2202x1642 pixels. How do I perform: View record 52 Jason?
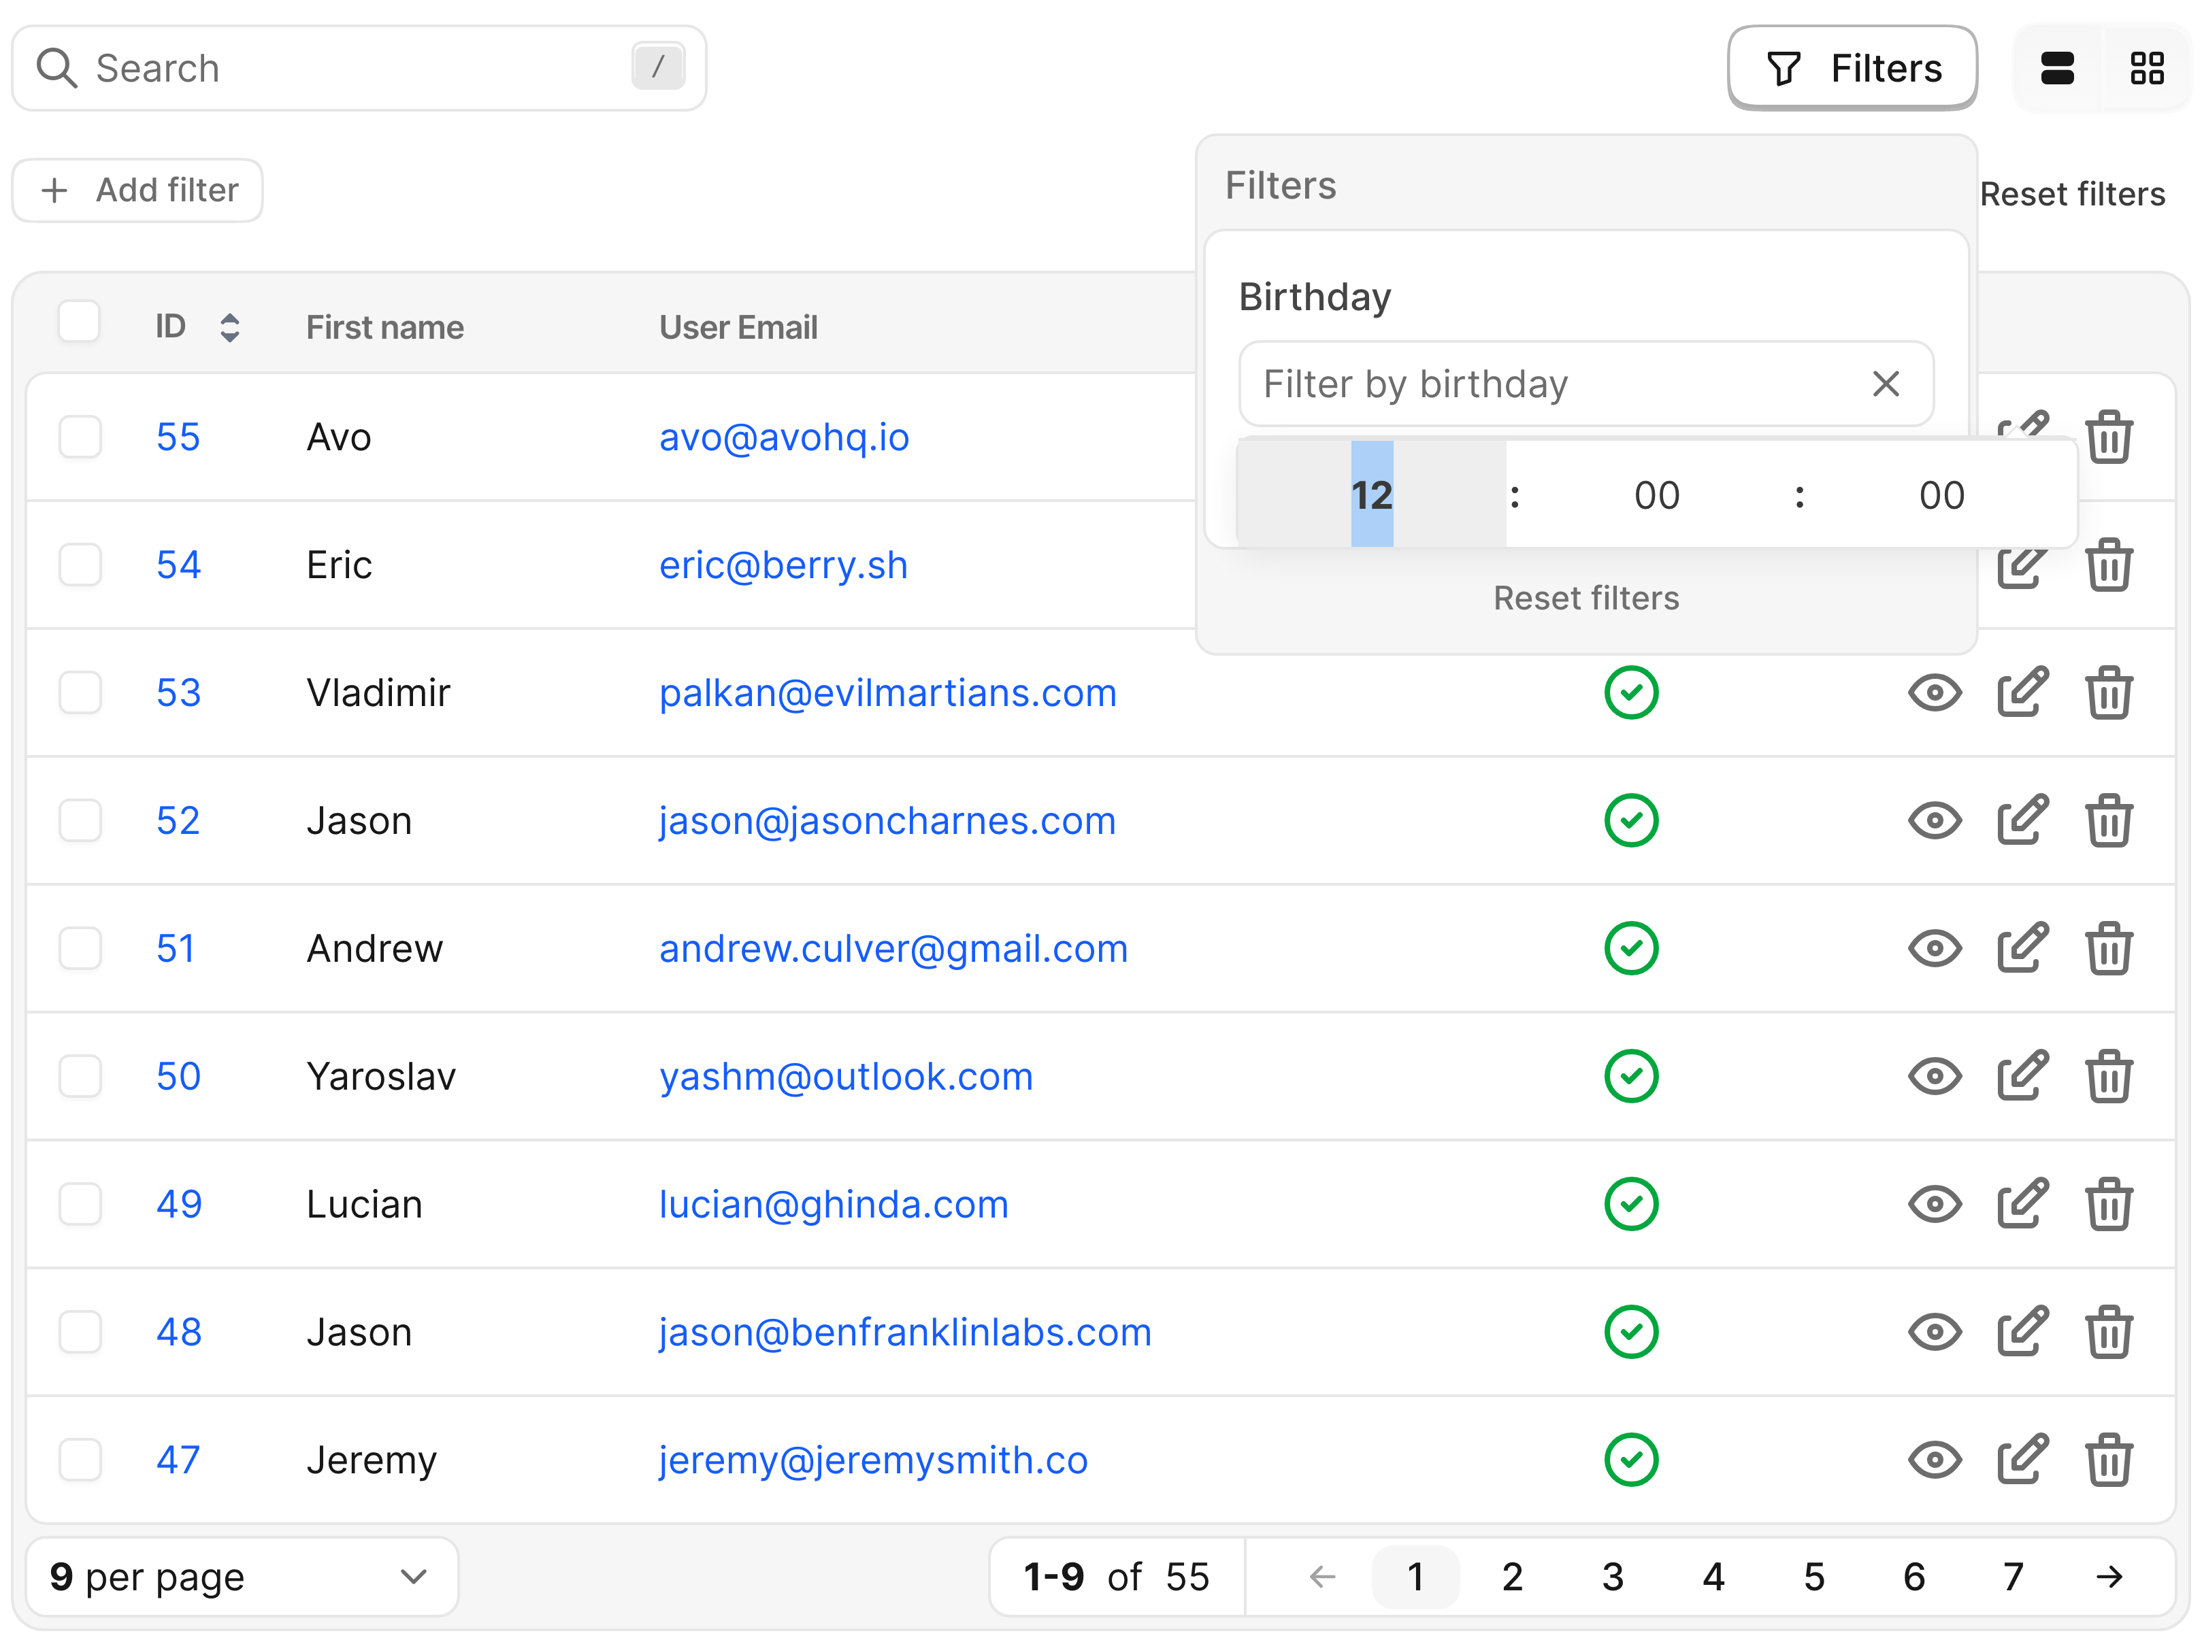pos(1935,821)
